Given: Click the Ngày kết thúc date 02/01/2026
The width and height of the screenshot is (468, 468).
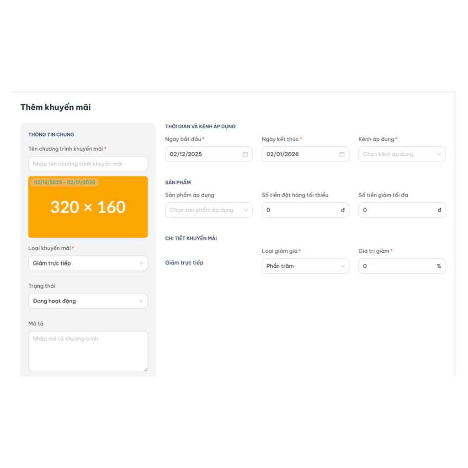Looking at the screenshot, I should pyautogui.click(x=283, y=154).
